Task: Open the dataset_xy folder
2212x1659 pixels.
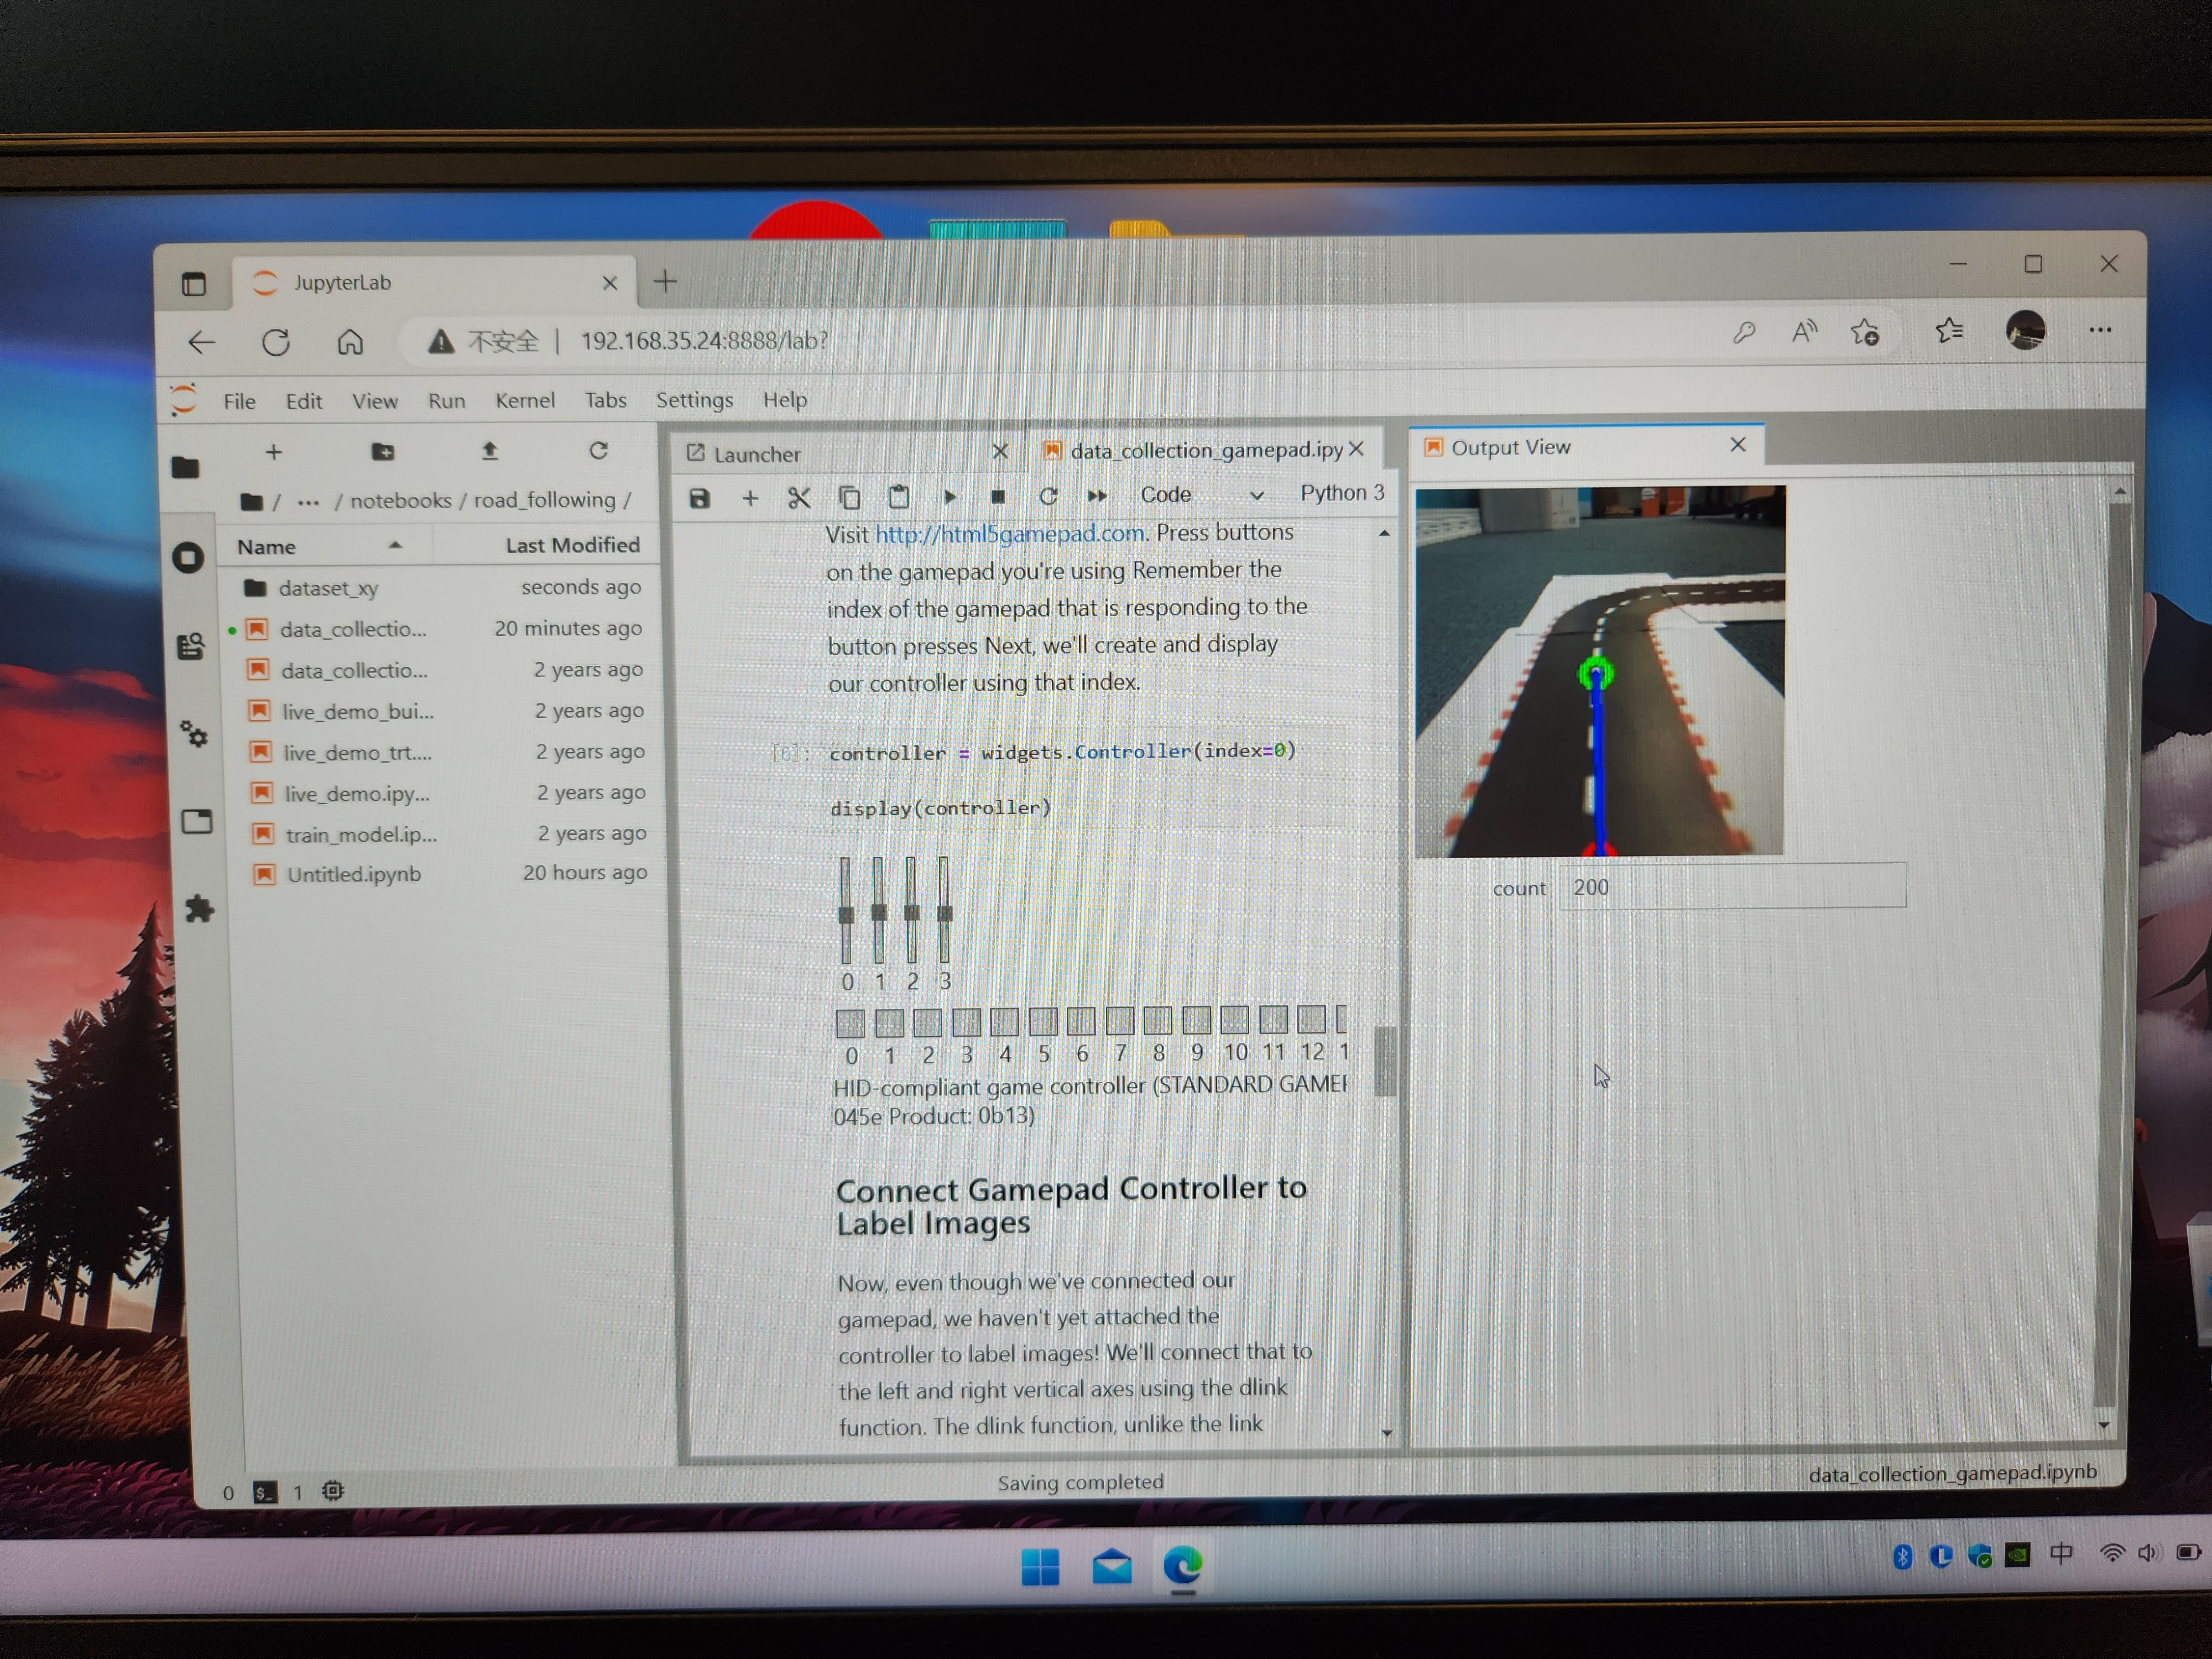Action: click(328, 588)
